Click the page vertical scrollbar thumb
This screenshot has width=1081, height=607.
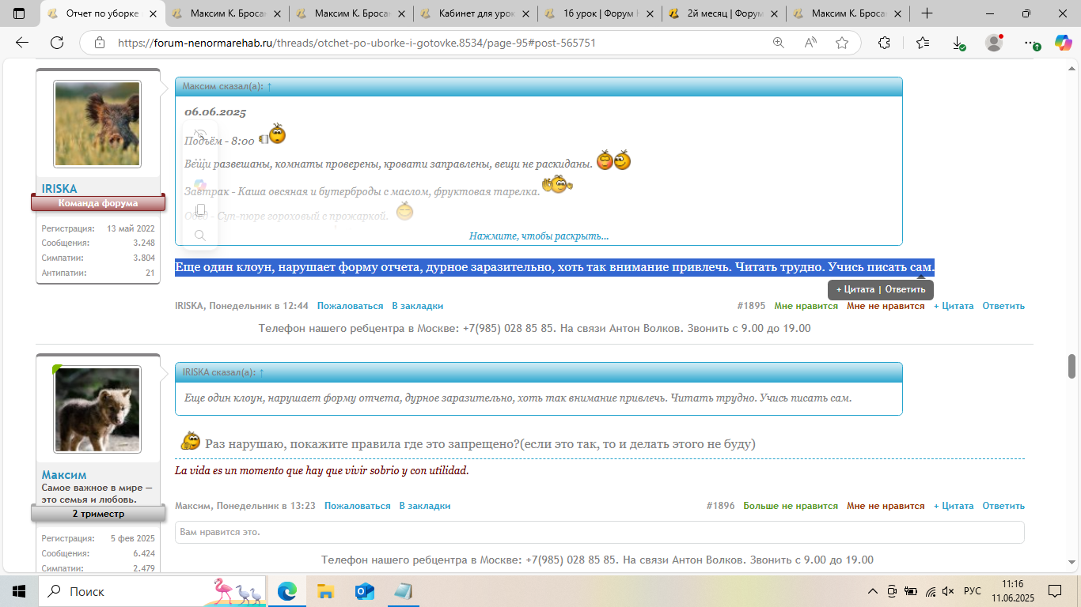(x=1072, y=366)
